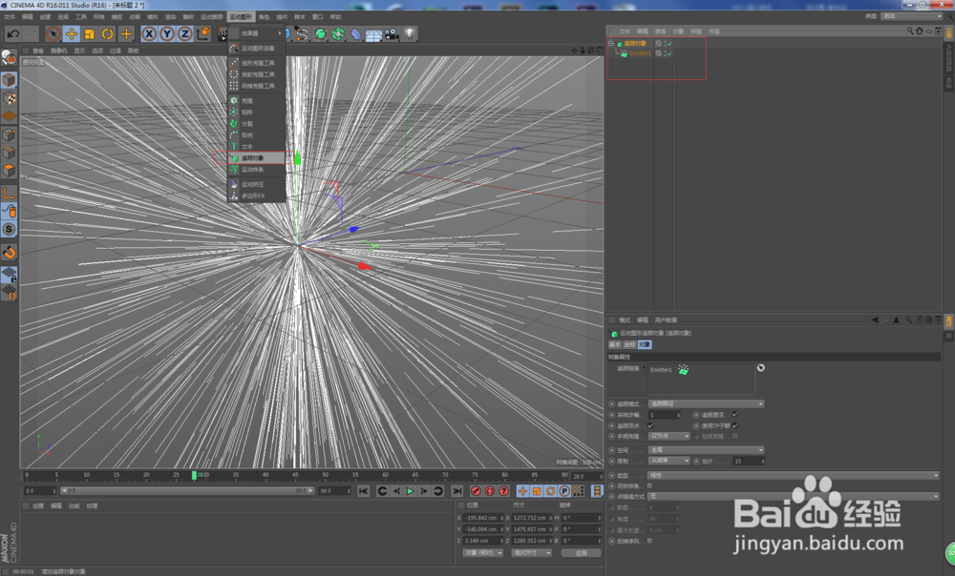Screen dimensions: 955x576
Task: Toggle the Snap S icon in sidebar
Action: click(9, 229)
